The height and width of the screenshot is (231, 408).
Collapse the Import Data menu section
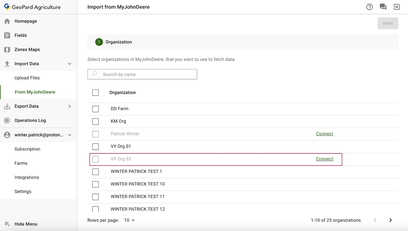[70, 64]
